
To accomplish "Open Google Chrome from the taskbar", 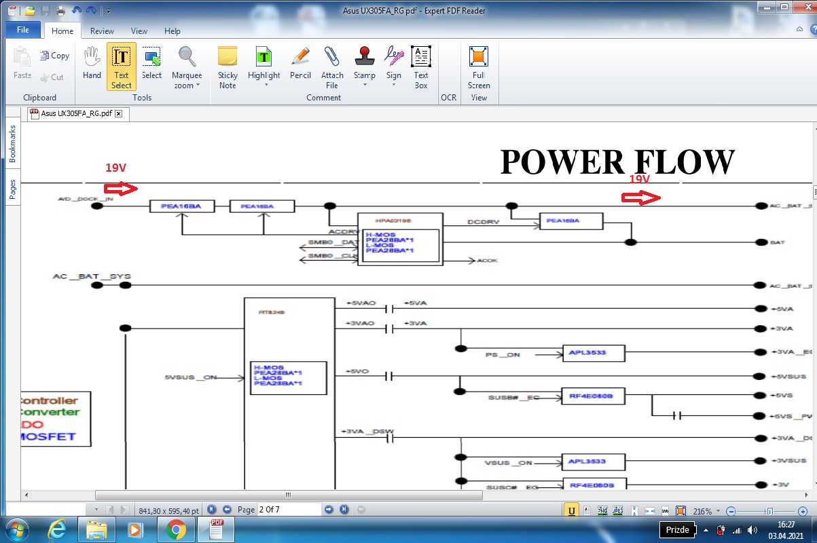I will point(176,529).
